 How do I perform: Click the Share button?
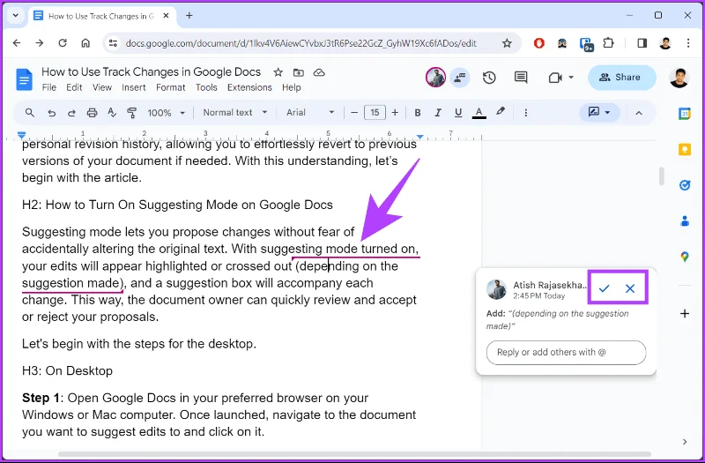tap(622, 78)
